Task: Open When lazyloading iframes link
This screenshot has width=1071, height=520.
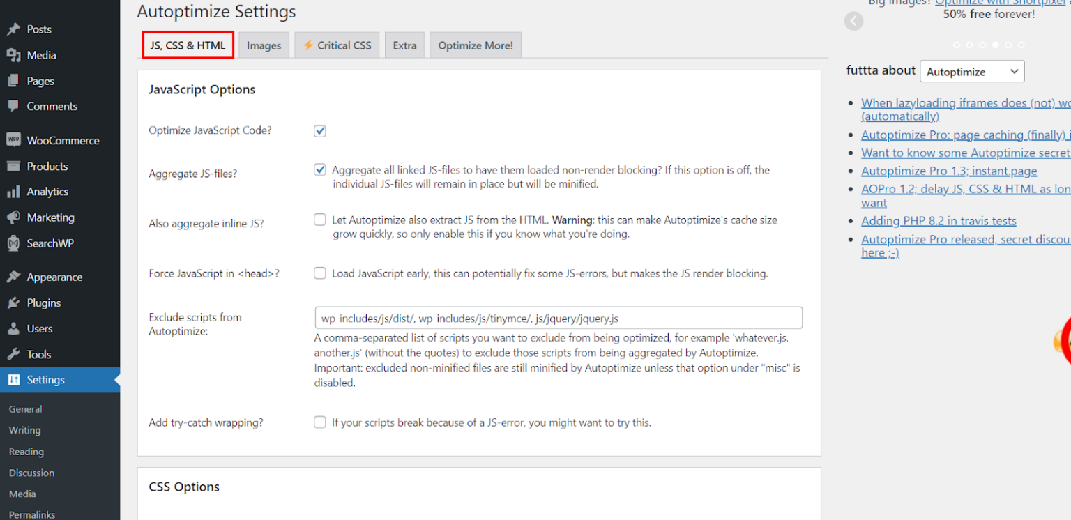Action: click(x=966, y=109)
